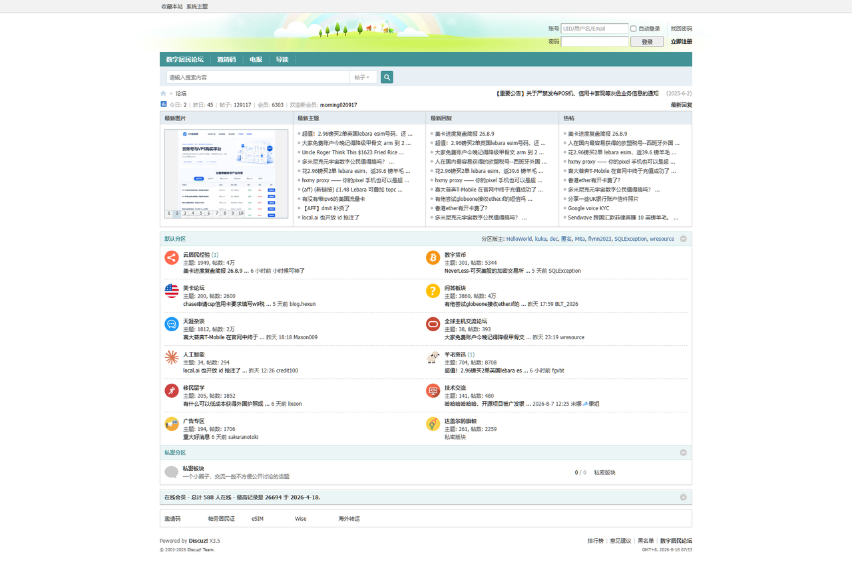Click the 天涯杂谈 chat bubble icon
The image size is (852, 576).
pyautogui.click(x=172, y=324)
